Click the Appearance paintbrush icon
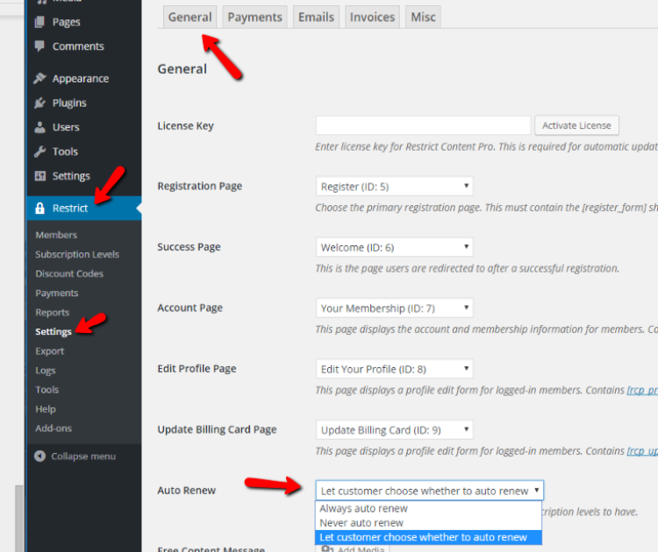 point(39,78)
